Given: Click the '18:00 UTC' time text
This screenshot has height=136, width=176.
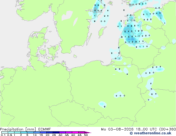Looking at the screenshot, I should pos(147,129).
